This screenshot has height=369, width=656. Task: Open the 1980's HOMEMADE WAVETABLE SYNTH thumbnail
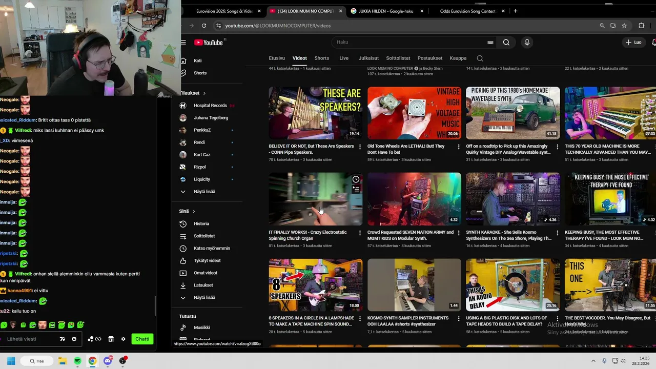[x=513, y=113]
